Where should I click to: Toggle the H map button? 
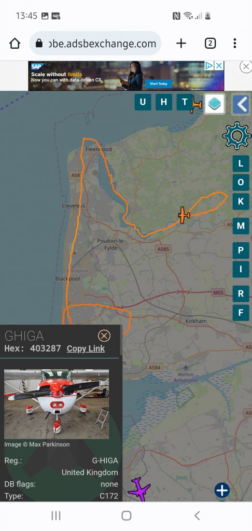coord(164,102)
